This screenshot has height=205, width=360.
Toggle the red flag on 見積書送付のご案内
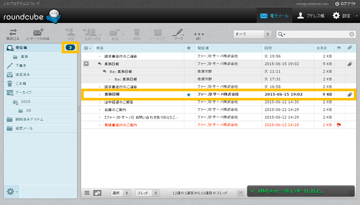pos(339,125)
